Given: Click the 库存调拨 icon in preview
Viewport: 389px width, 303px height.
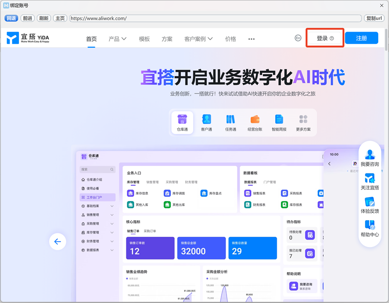Looking at the screenshot, I should click(x=167, y=193).
